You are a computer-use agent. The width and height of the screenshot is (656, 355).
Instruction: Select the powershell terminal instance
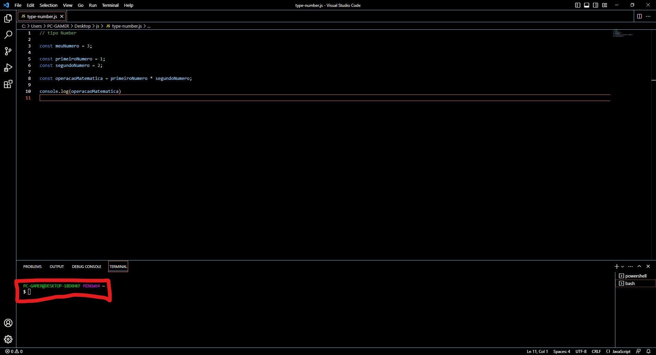635,276
